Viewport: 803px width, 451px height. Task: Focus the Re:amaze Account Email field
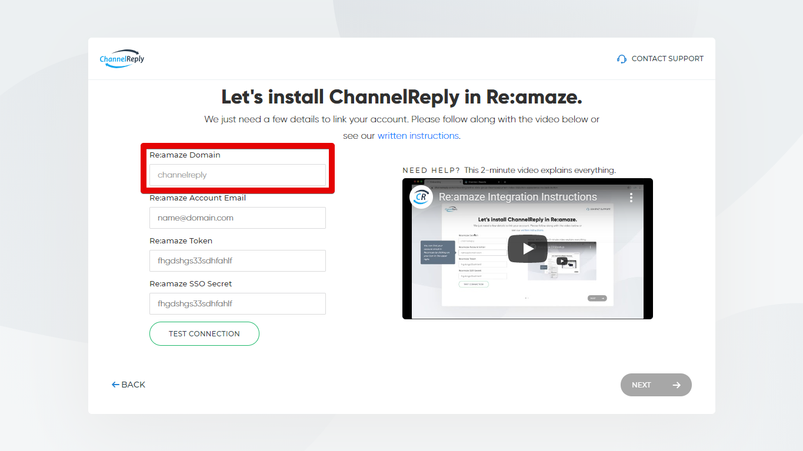click(x=238, y=218)
